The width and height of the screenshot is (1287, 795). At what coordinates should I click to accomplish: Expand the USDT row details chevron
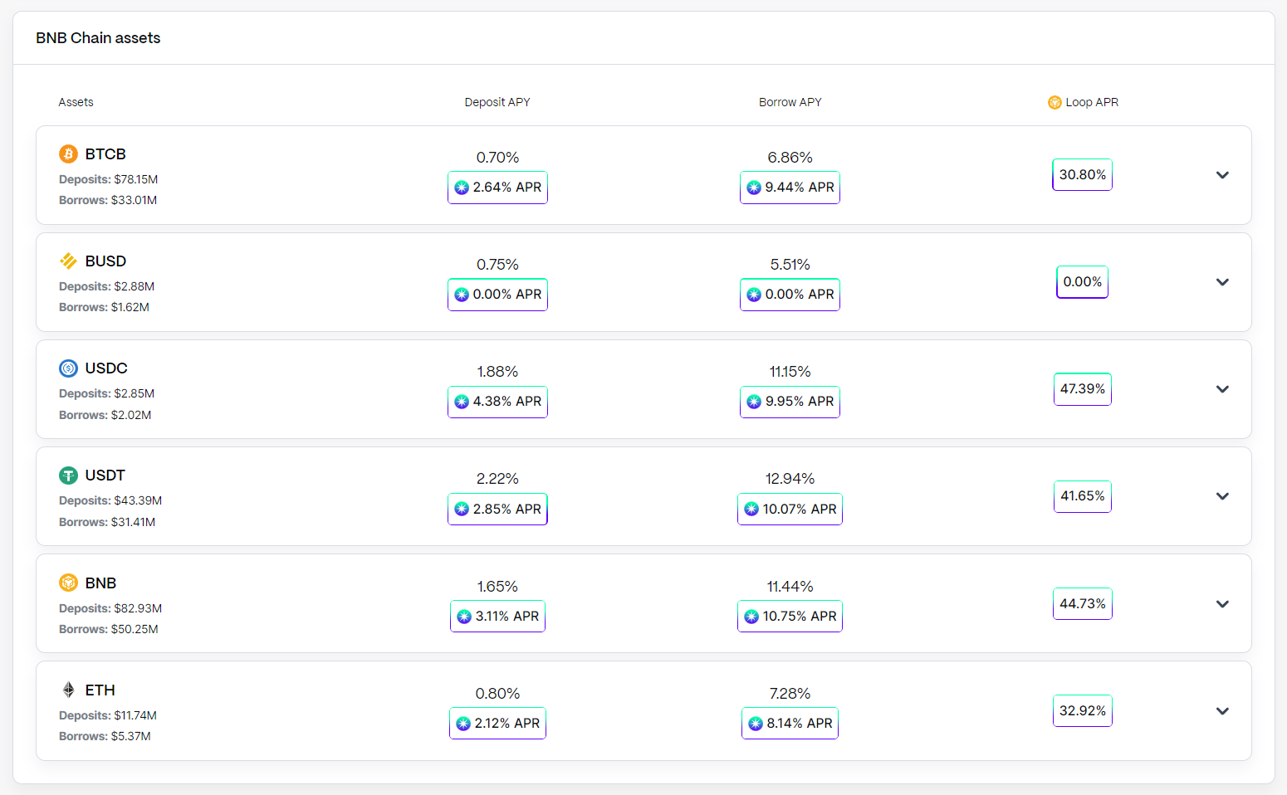(x=1222, y=496)
